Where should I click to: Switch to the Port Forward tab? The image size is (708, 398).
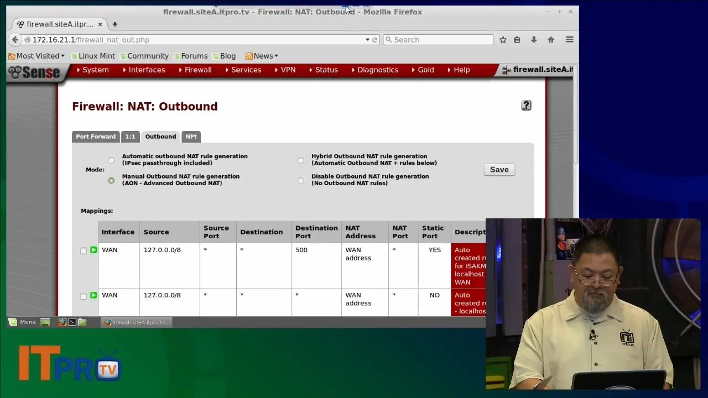coord(96,137)
